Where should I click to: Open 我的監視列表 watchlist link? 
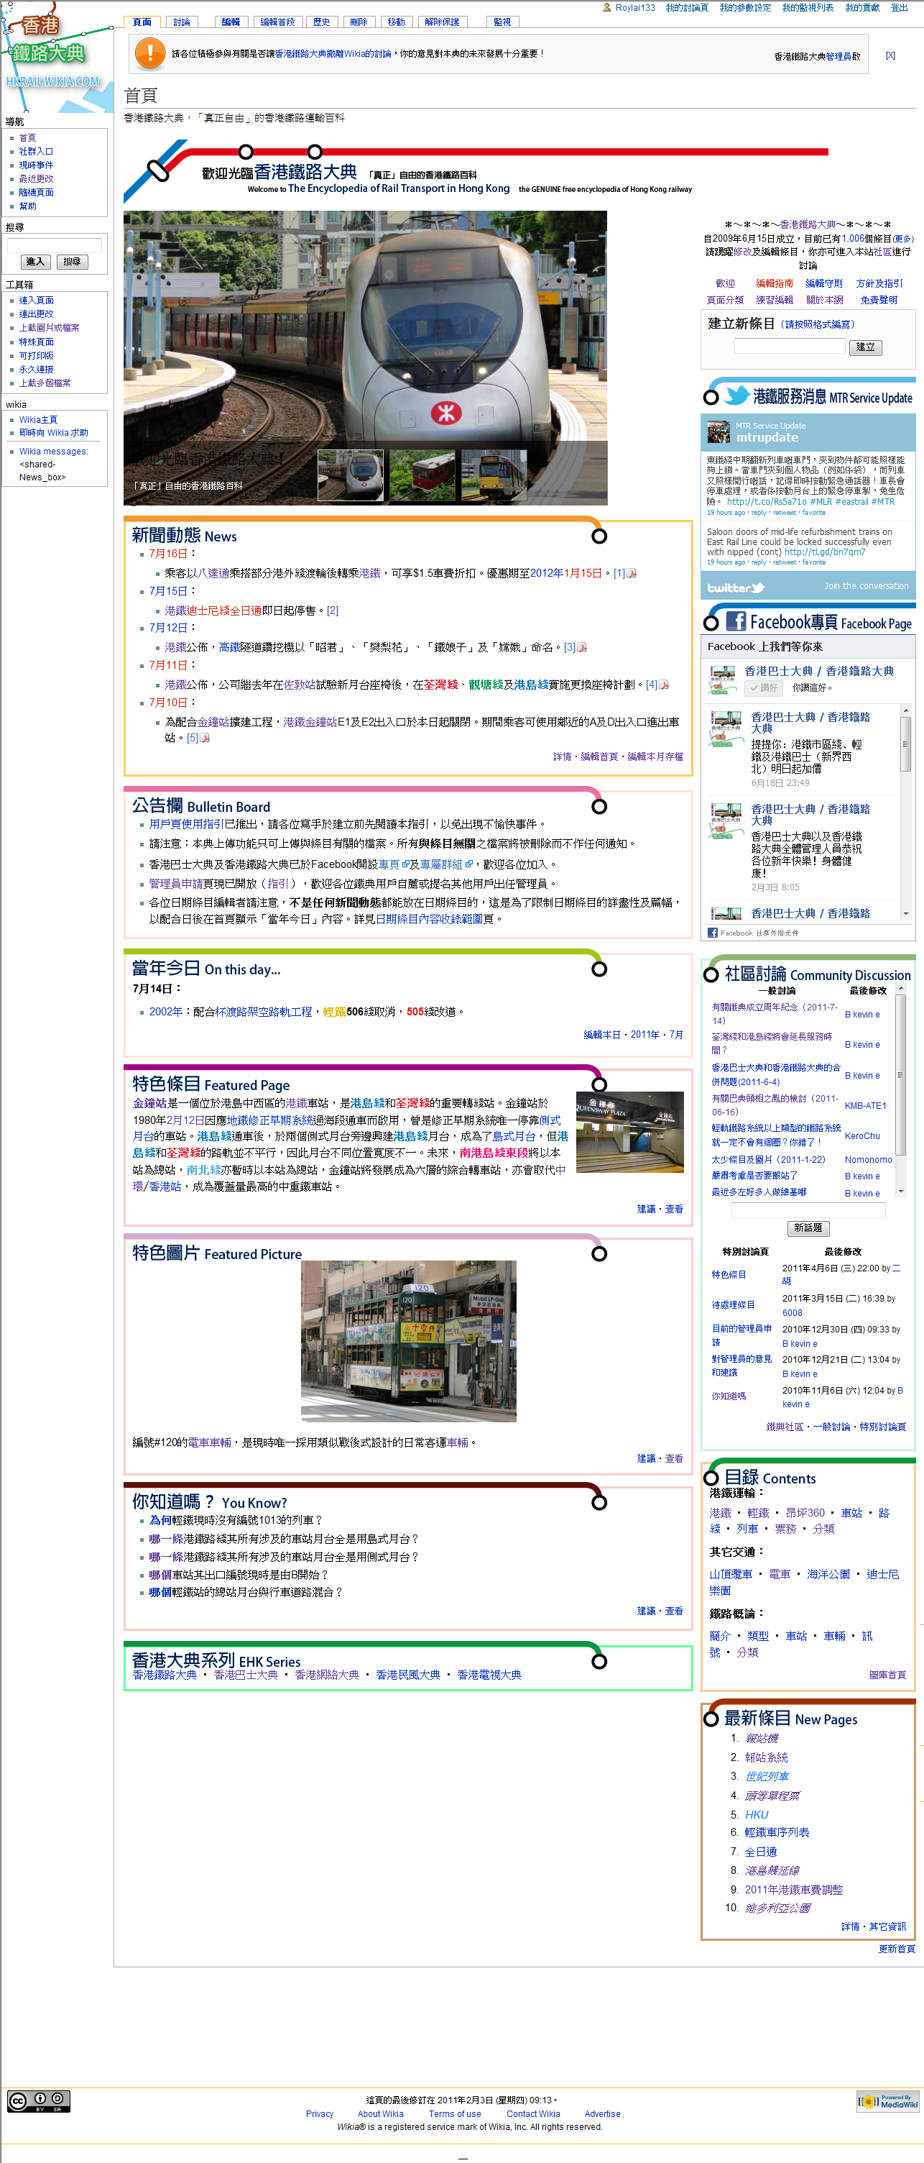coord(808,8)
